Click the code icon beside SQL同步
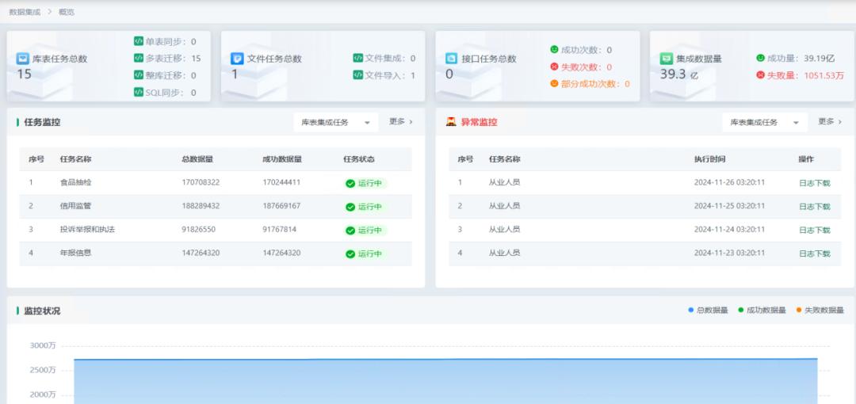 pyautogui.click(x=139, y=92)
